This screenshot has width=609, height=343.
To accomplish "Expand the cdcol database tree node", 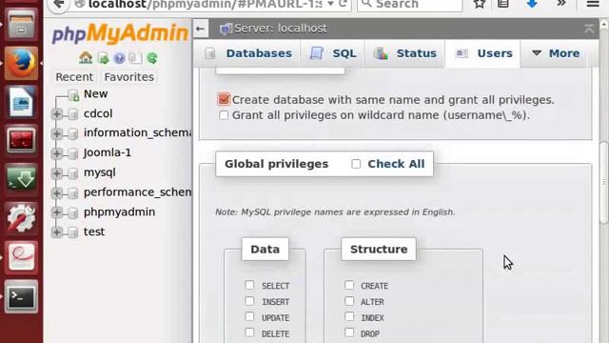I will pyautogui.click(x=57, y=114).
